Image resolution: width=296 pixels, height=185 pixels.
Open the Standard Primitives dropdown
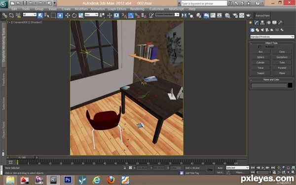272,37
